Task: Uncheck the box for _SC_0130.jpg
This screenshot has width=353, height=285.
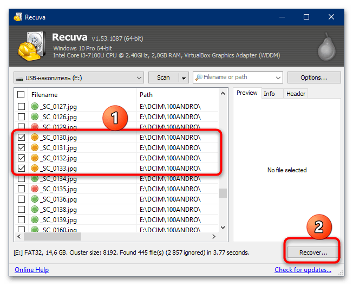Action: tap(21, 137)
